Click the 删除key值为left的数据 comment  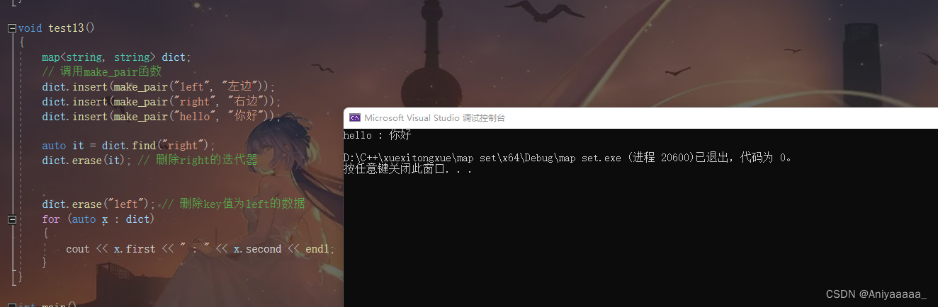pos(233,204)
